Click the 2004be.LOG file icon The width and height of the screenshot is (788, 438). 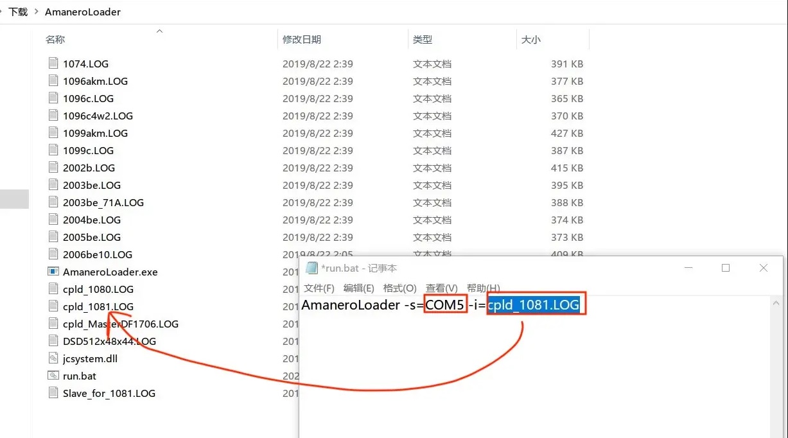coord(53,220)
